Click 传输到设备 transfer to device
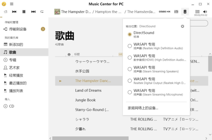The image size is (212, 140). coord(18,29)
